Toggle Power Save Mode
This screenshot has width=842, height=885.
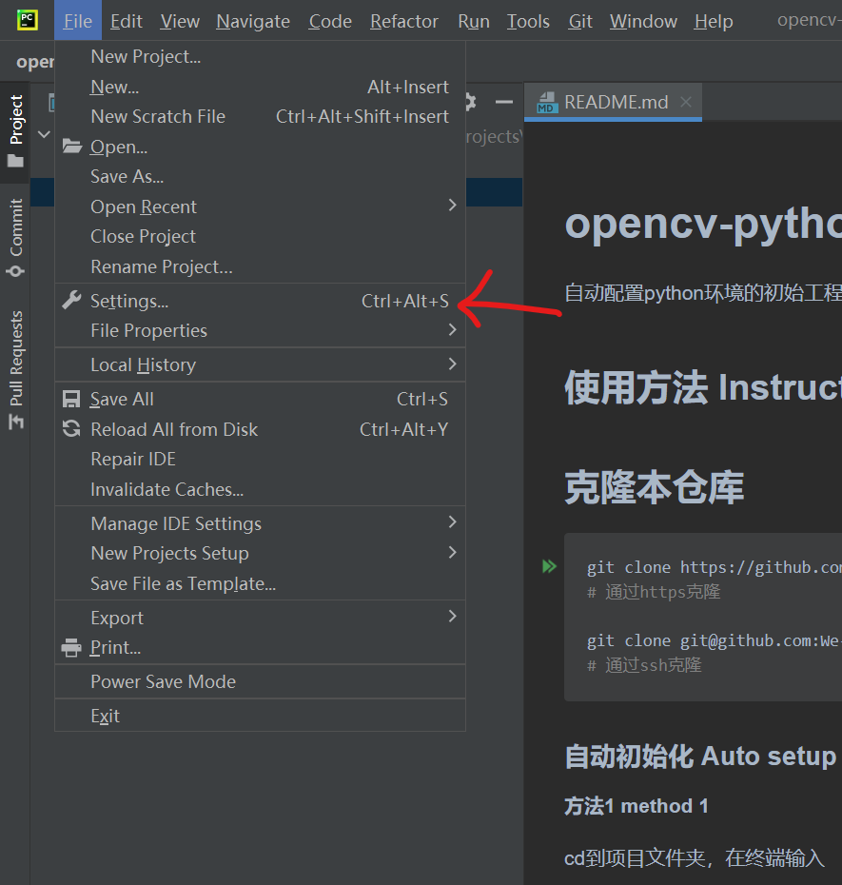163,681
